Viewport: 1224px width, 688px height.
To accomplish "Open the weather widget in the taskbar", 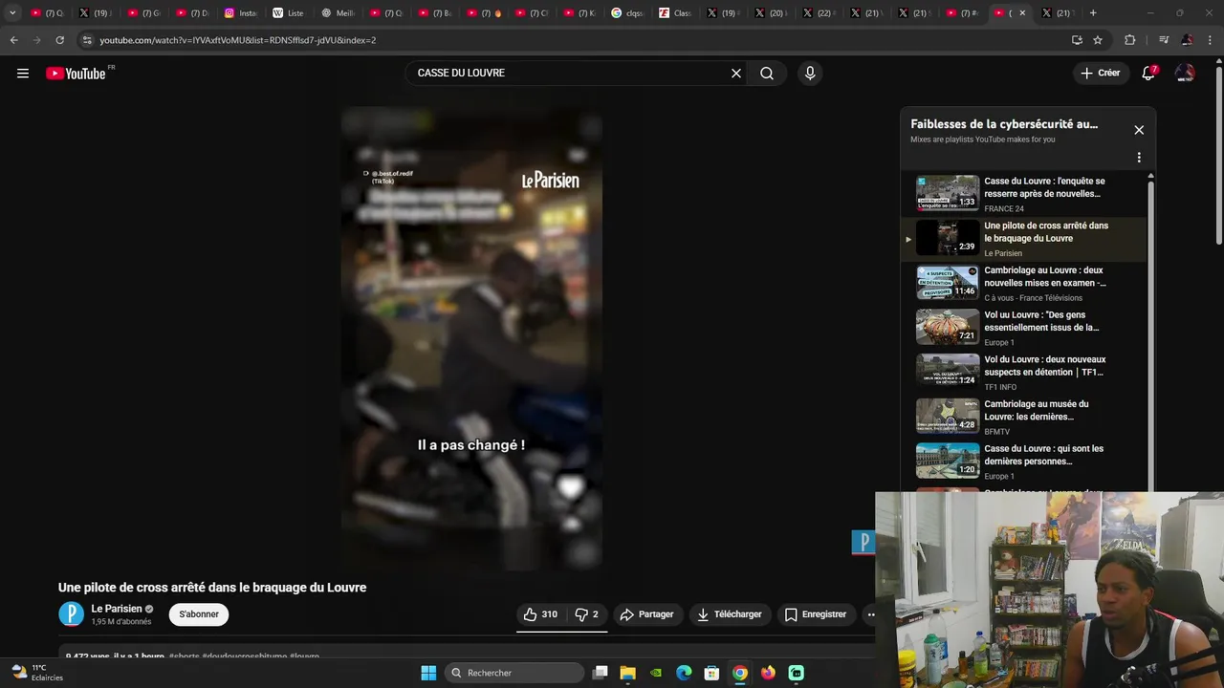I will click(x=36, y=673).
